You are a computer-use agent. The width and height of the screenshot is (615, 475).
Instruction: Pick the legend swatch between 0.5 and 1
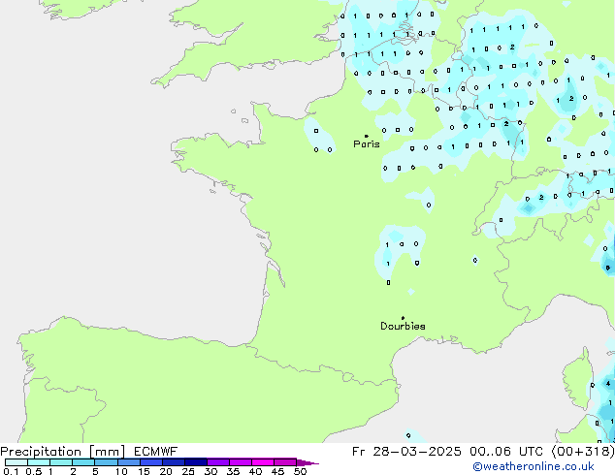pyautogui.click(x=39, y=462)
